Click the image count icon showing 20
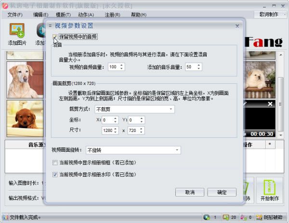 click(x=226, y=218)
